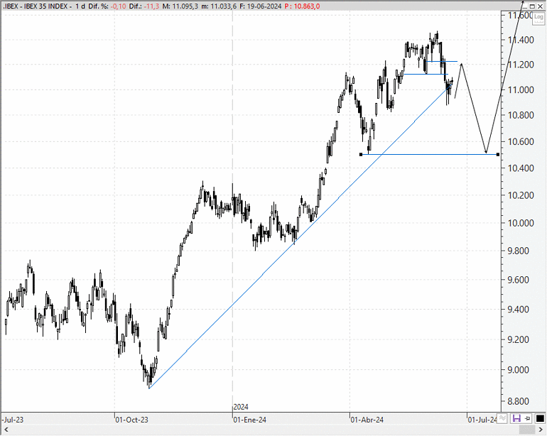Screen dimensions: 547x436
Task: Click the 11.200 price axis label
Action: (x=521, y=65)
